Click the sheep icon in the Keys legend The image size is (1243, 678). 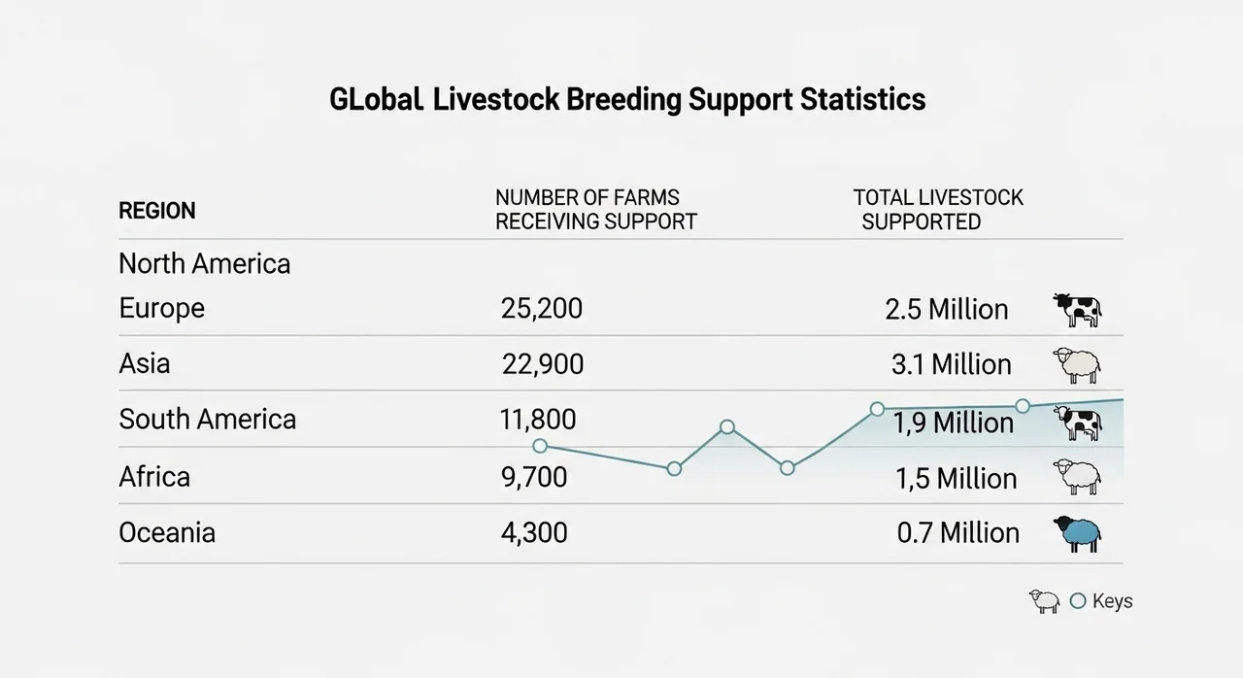[x=1044, y=601]
